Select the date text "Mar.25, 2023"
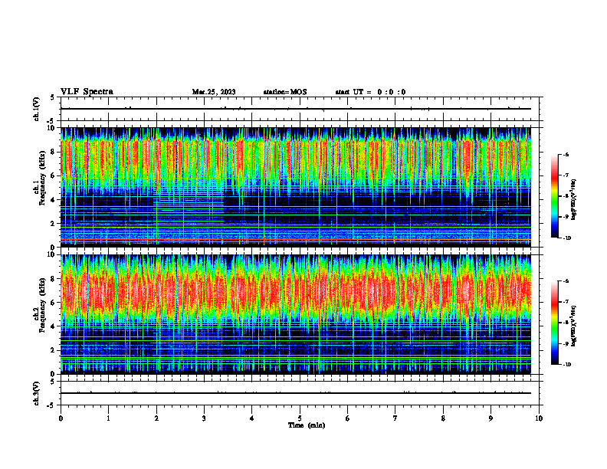This screenshot has height=469, width=607. tap(214, 92)
